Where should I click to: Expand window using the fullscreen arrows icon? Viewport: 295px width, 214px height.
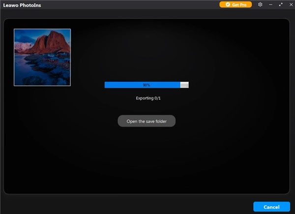click(280, 4)
